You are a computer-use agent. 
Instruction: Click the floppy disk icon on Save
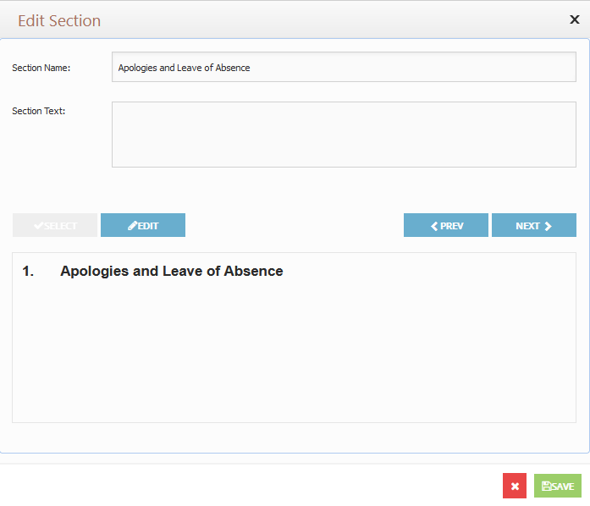coord(546,486)
